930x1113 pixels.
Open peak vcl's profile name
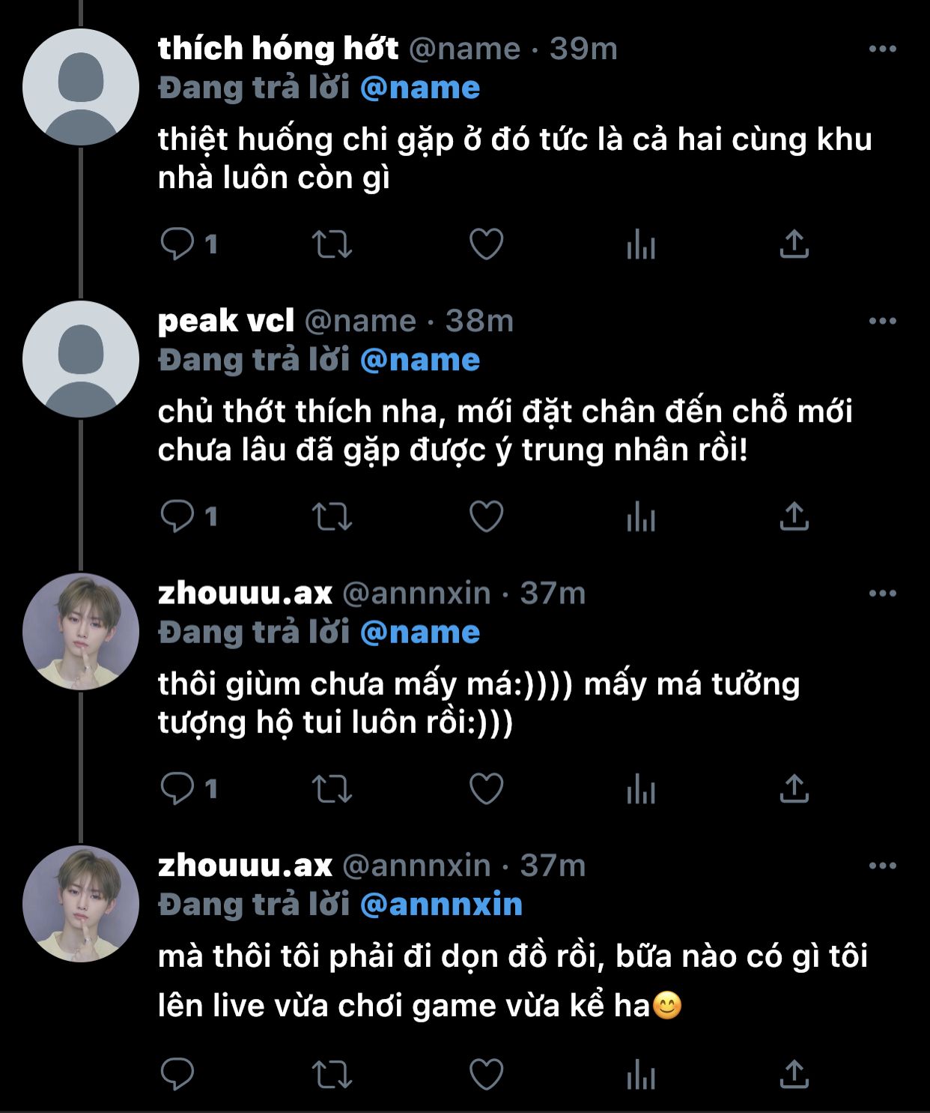(226, 321)
